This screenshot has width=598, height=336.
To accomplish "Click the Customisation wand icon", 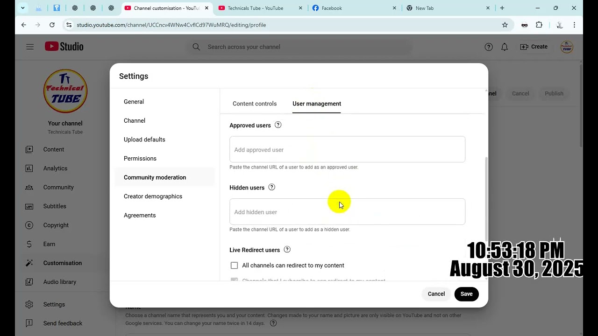I will [x=29, y=263].
